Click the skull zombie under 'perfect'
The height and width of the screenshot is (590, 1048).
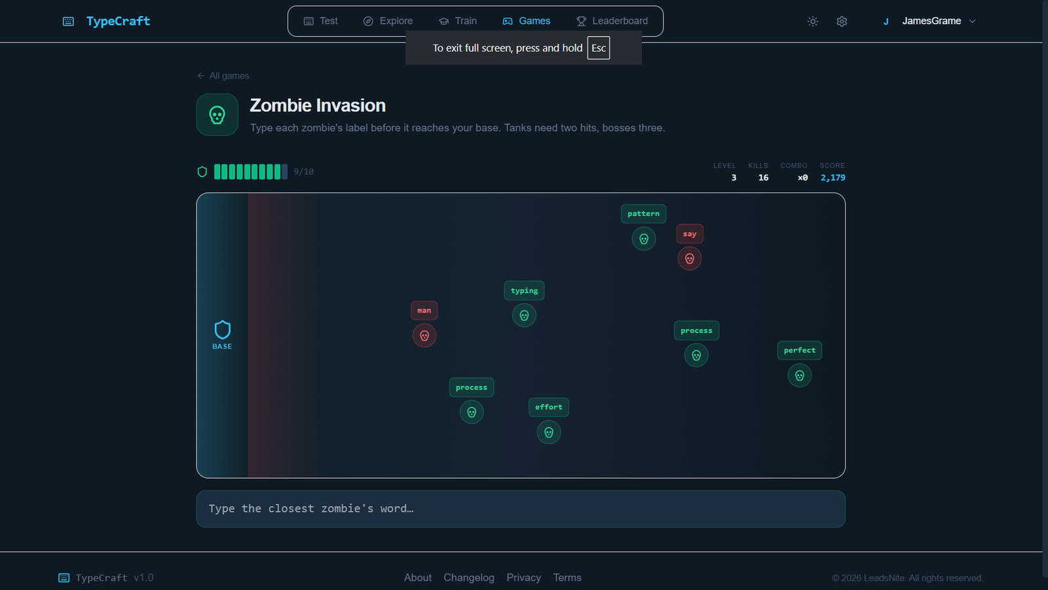coord(800,376)
